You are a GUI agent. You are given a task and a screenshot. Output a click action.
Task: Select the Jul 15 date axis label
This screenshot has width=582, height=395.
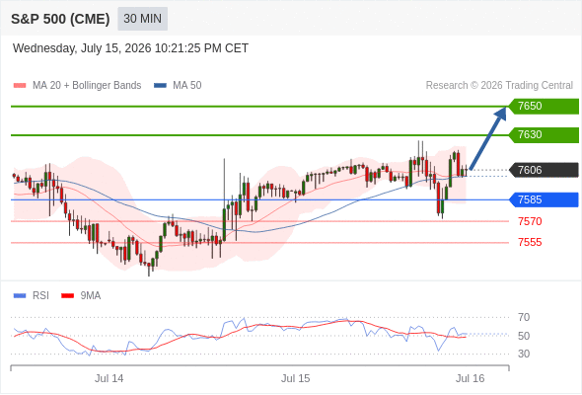pyautogui.click(x=296, y=378)
